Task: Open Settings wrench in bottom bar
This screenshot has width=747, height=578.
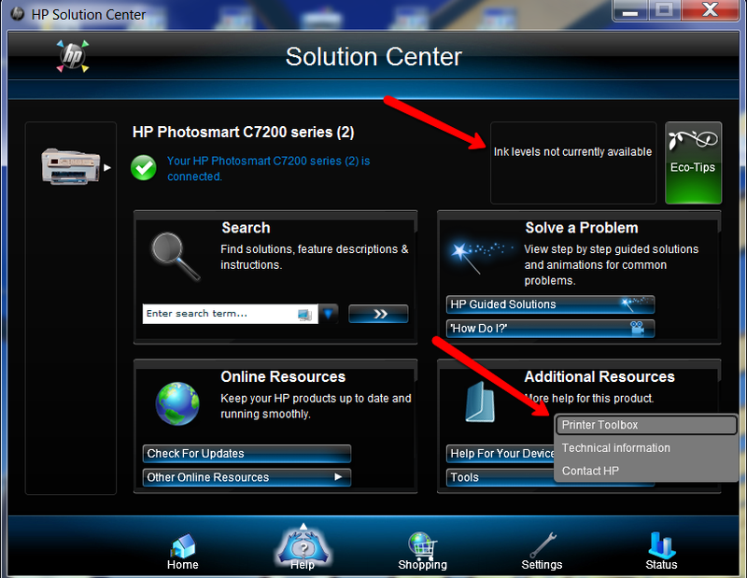Action: [x=543, y=552]
